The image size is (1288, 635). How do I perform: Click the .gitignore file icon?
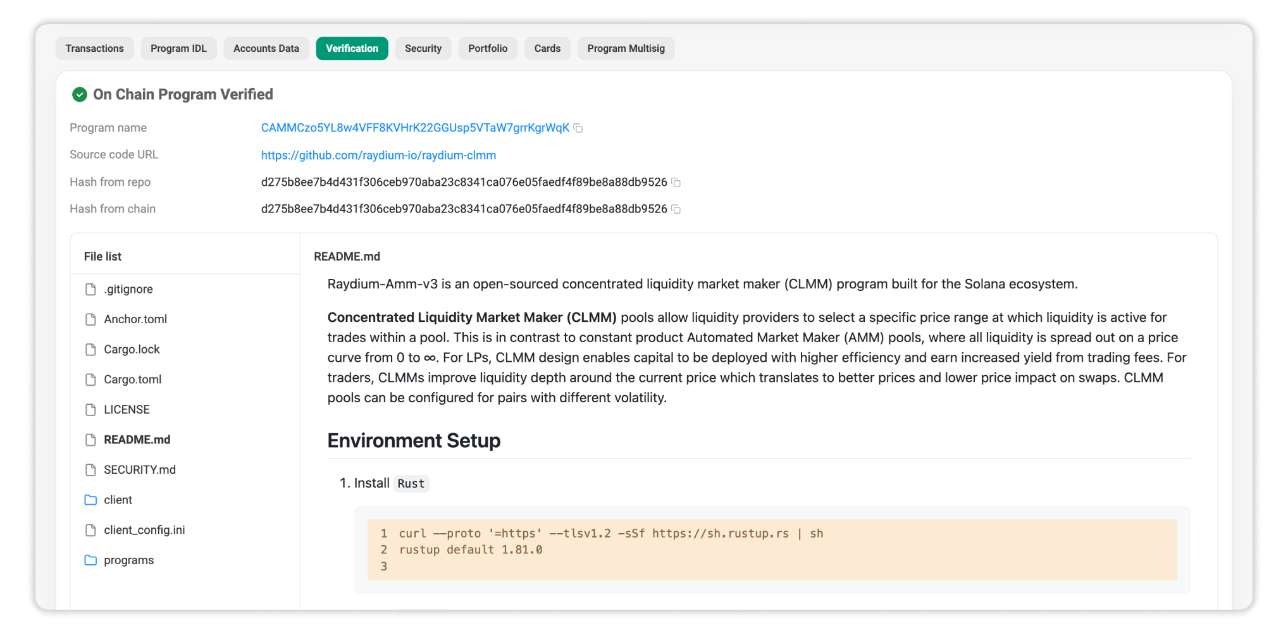[x=90, y=290]
